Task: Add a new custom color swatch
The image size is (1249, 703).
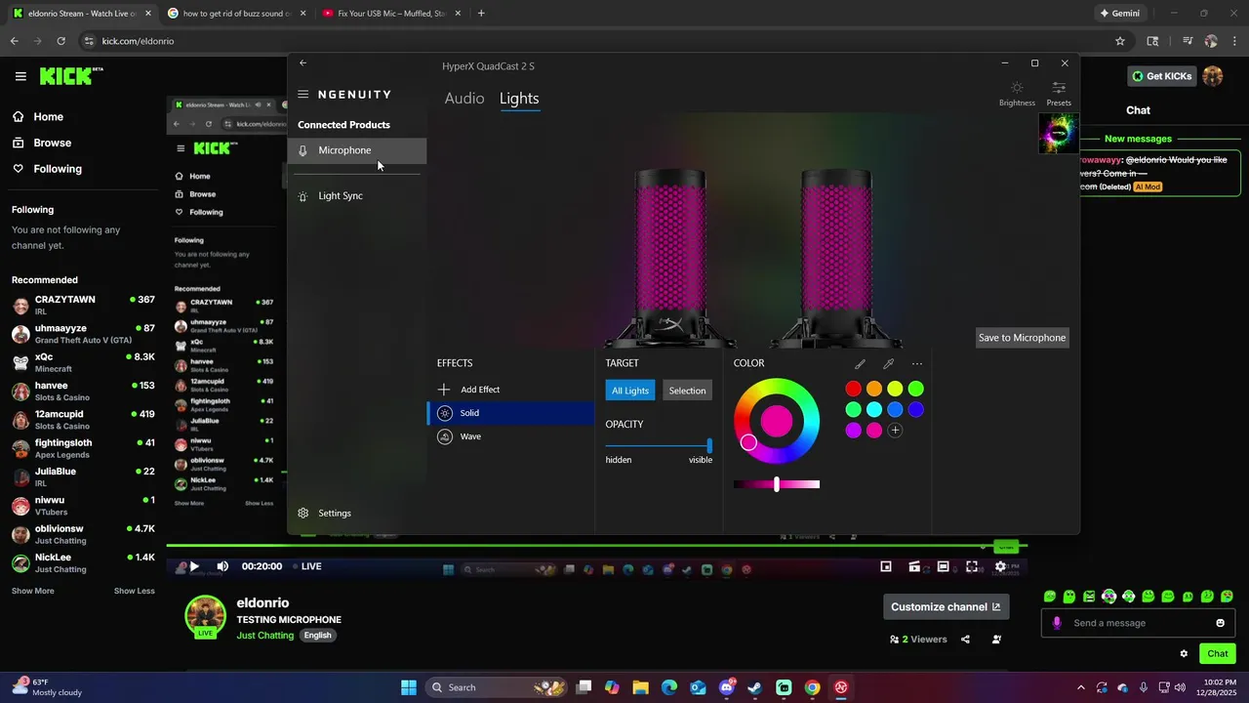Action: point(895,430)
